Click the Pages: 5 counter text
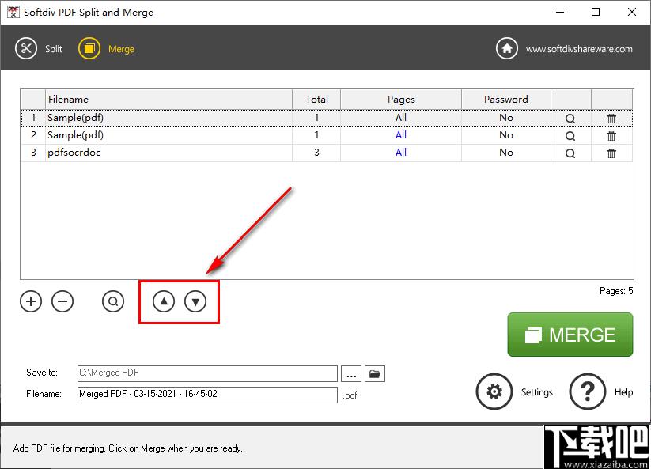 point(616,291)
